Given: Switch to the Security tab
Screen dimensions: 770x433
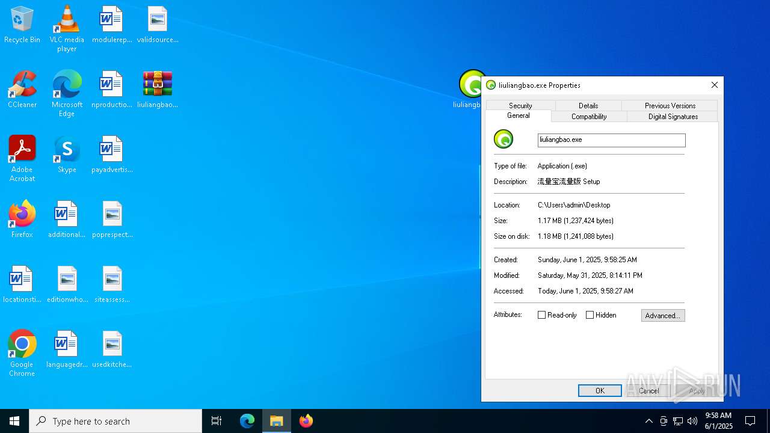Looking at the screenshot, I should coord(520,105).
